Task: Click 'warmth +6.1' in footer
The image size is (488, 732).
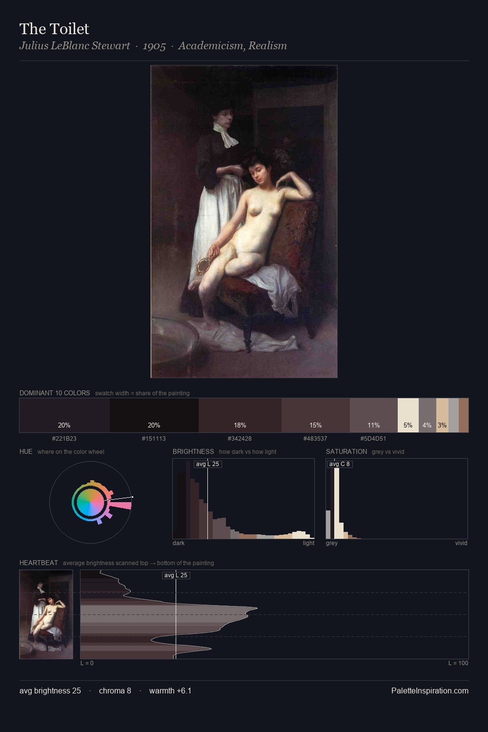Action: coord(170,691)
